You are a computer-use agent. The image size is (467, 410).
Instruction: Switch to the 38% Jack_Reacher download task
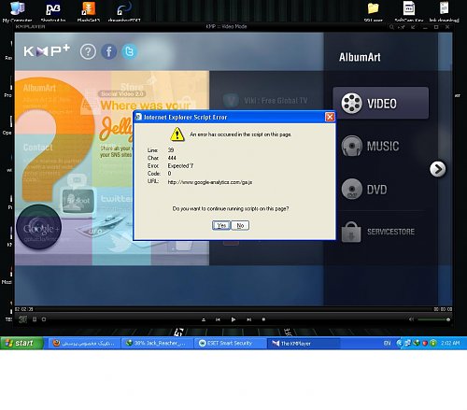pos(156,344)
